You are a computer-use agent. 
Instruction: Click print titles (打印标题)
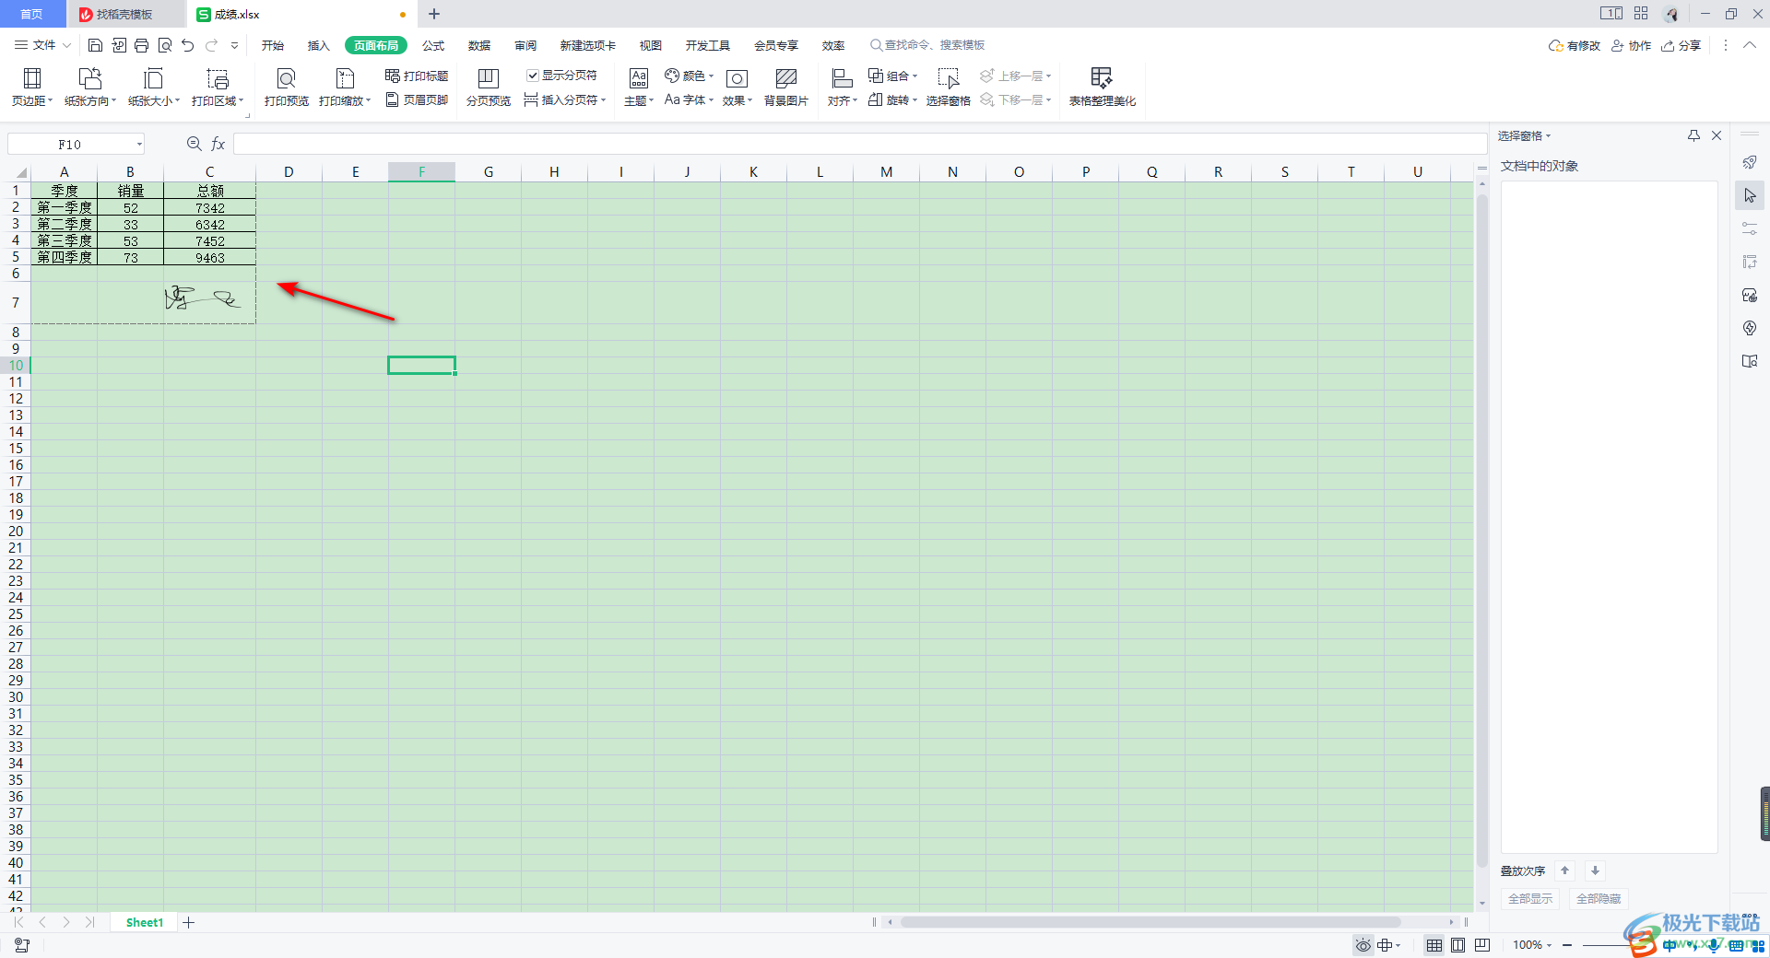(x=417, y=76)
